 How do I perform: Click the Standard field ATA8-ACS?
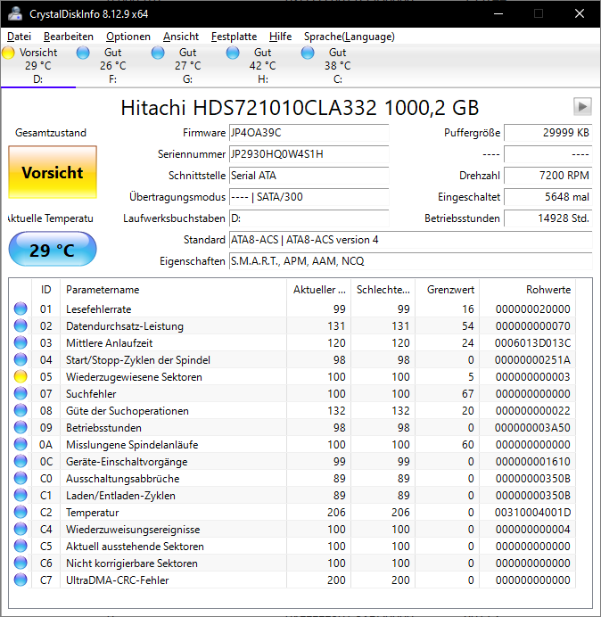(x=410, y=240)
